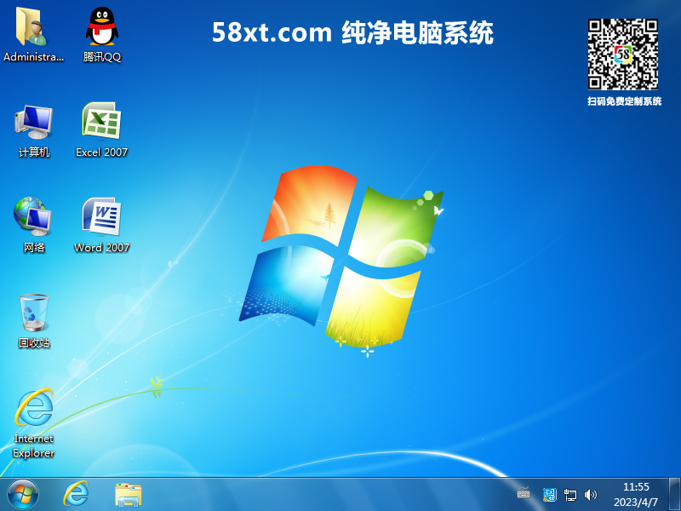Open the clock showing 11:55
Screen dimensions: 681x511
(x=636, y=495)
